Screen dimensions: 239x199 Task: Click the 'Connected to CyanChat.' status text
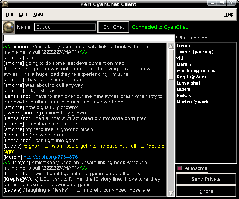click(x=160, y=27)
